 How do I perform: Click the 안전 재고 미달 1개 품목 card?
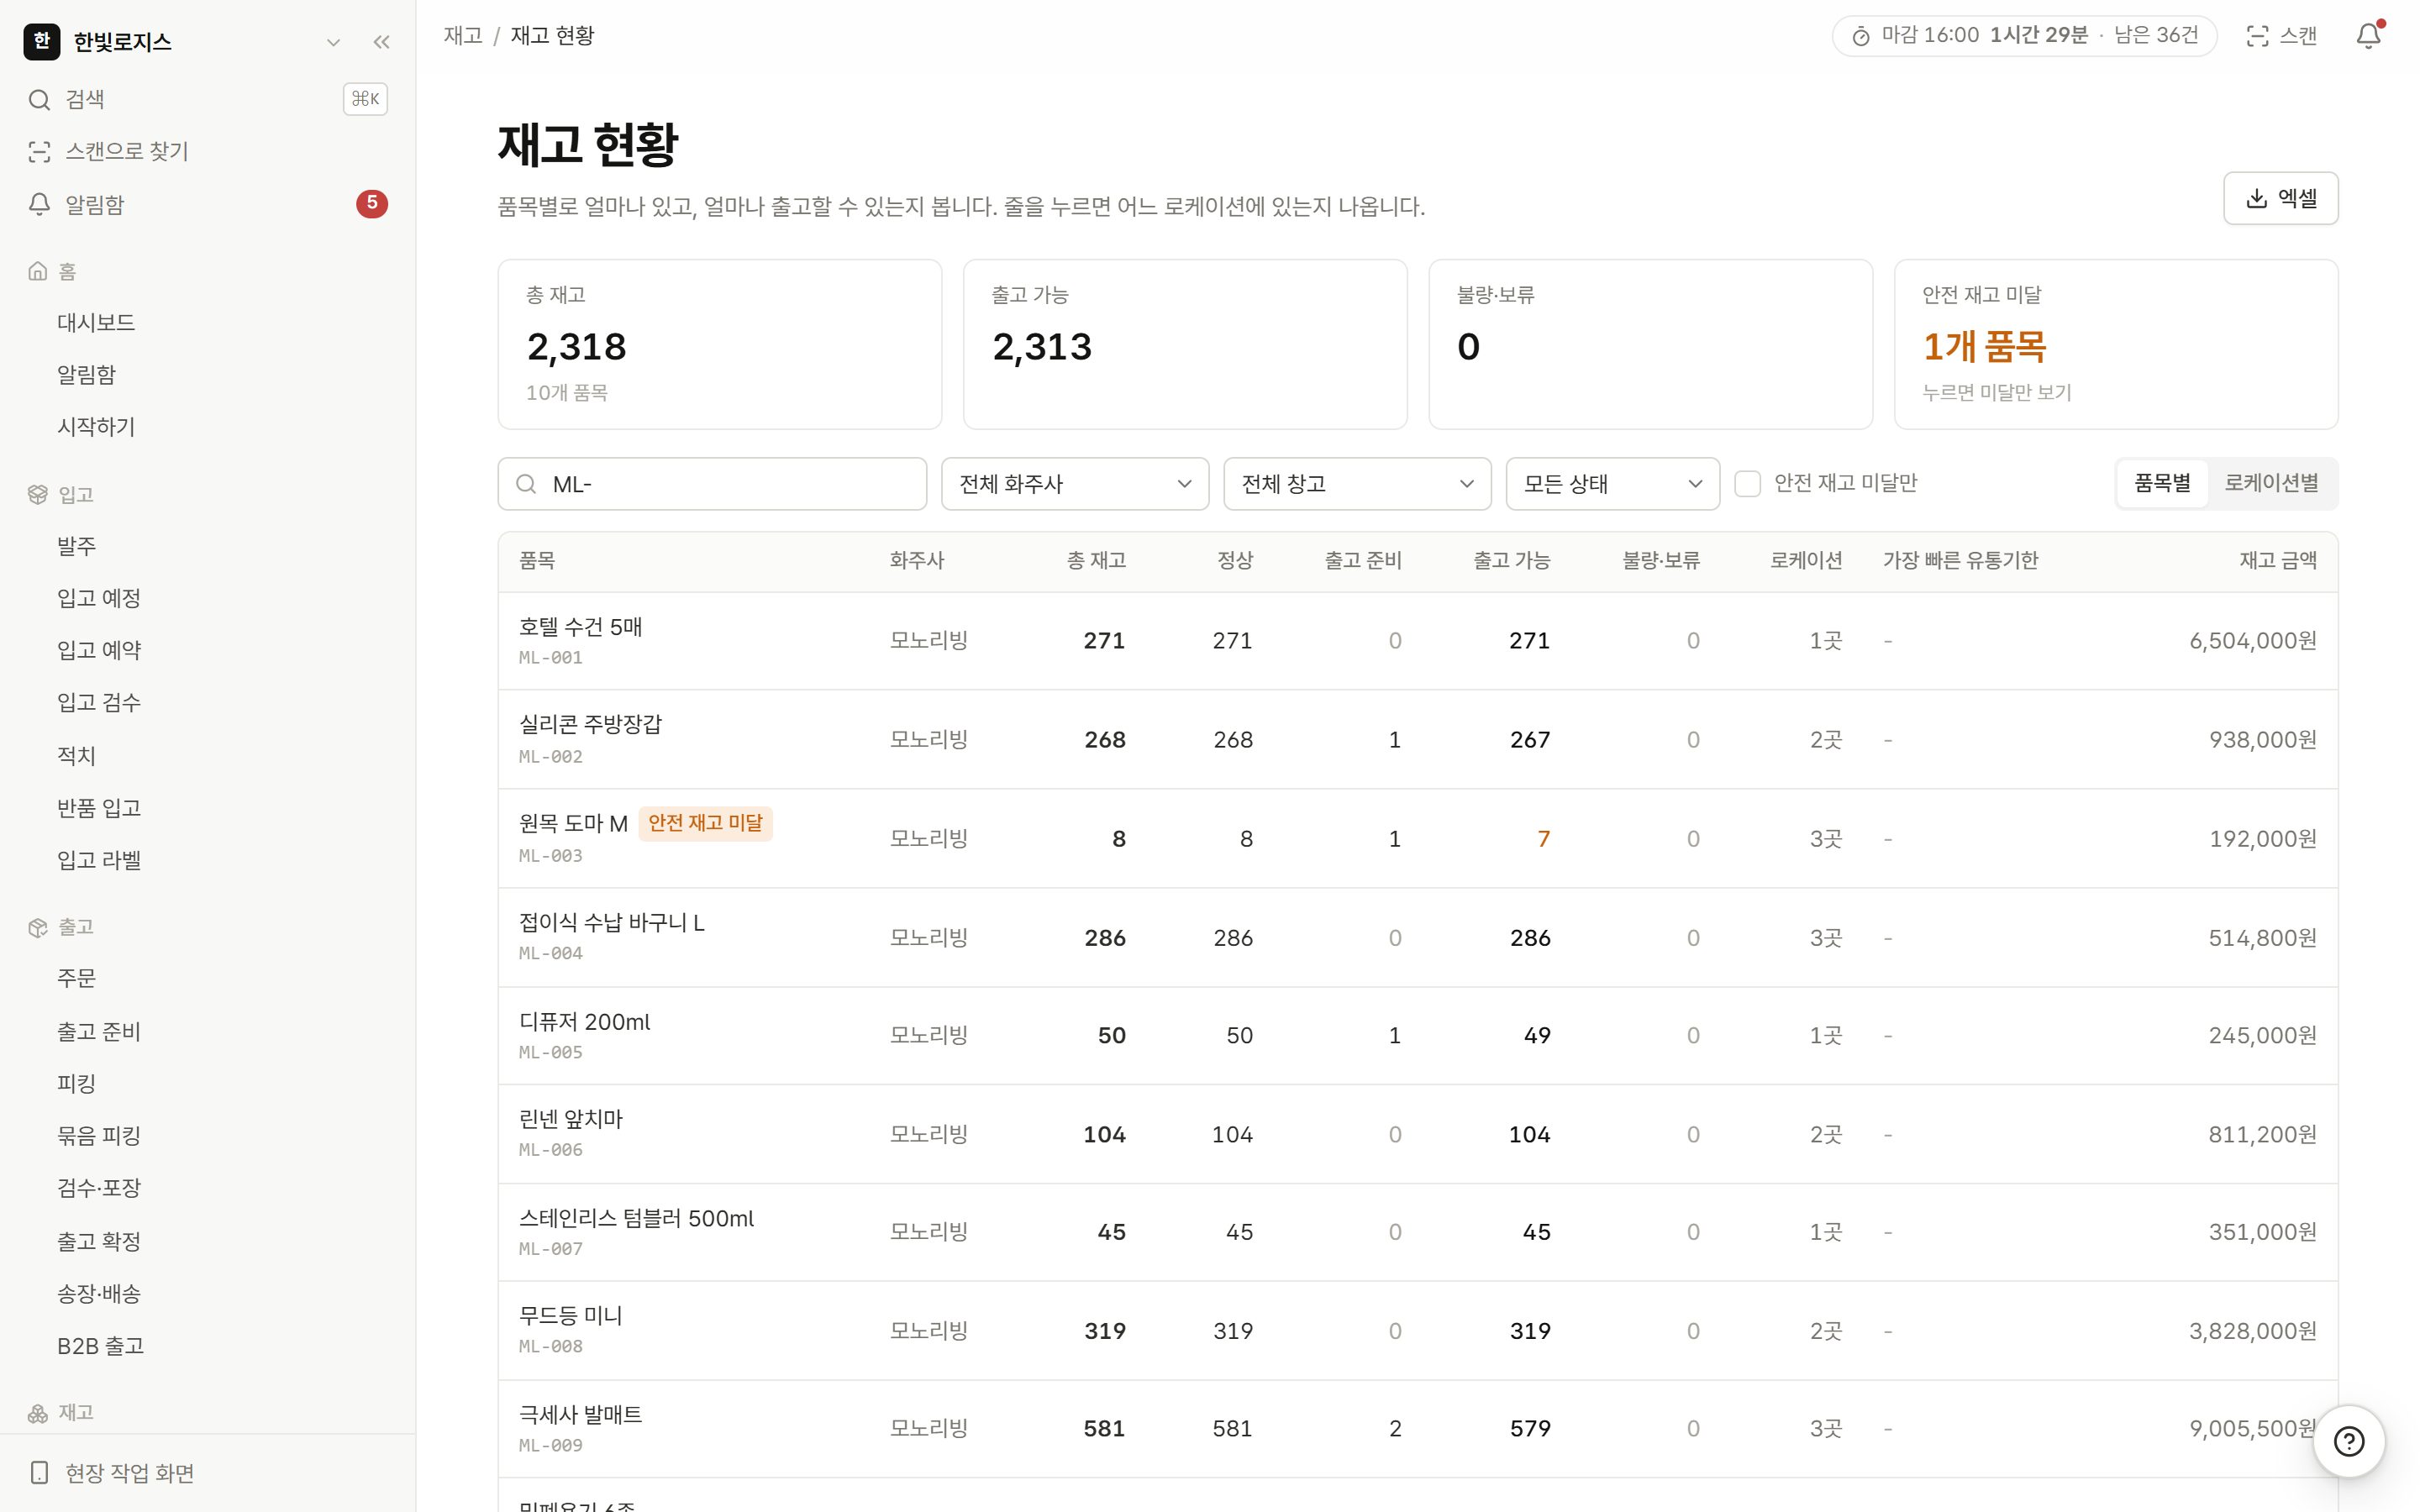[x=2115, y=344]
